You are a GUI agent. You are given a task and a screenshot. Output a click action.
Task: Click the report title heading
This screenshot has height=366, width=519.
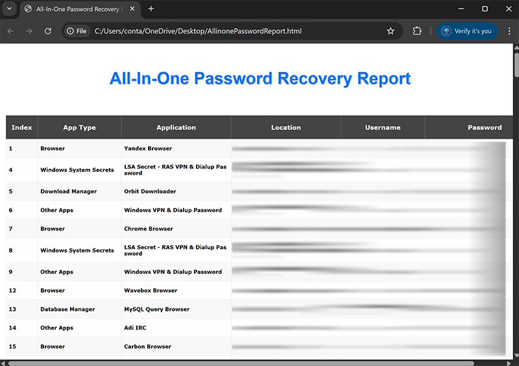[260, 79]
